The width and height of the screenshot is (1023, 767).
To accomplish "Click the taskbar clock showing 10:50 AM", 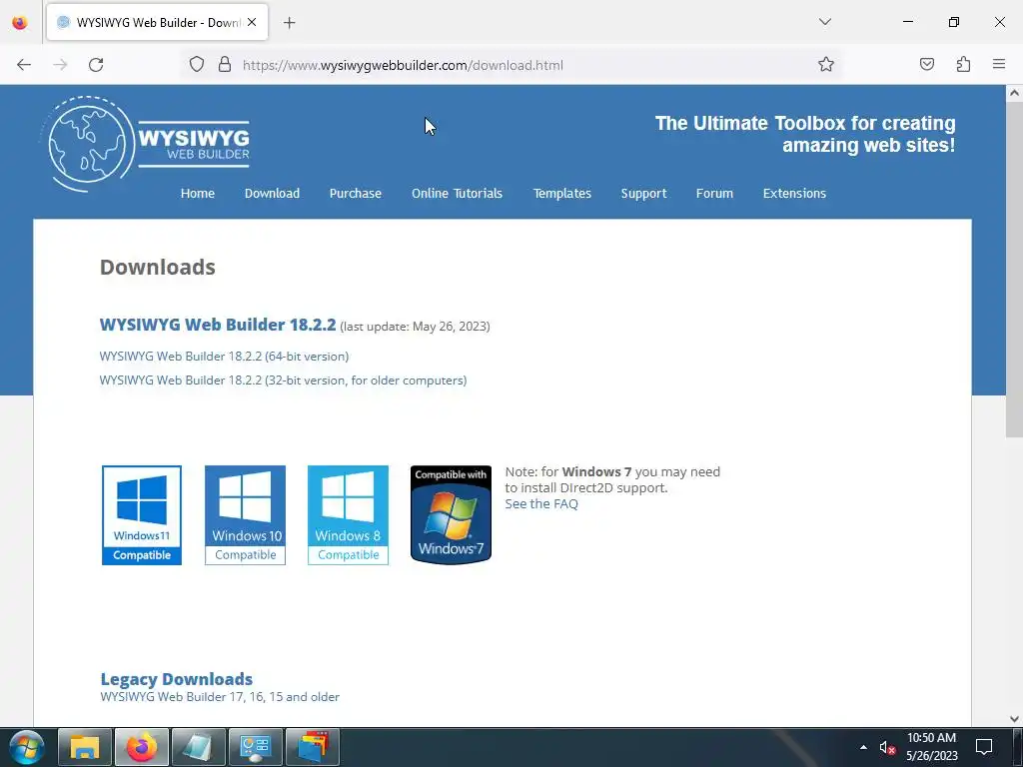I will (x=932, y=747).
